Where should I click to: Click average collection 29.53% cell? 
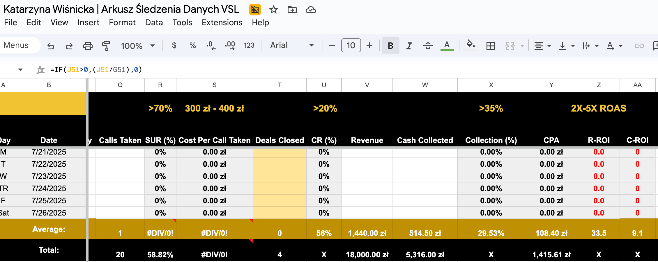point(491,233)
